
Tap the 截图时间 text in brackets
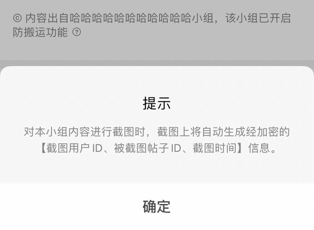pos(214,148)
